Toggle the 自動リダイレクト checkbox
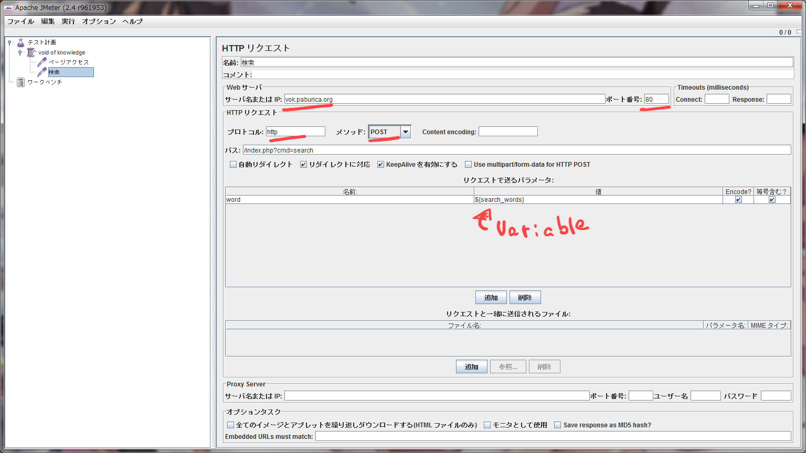 coord(234,165)
